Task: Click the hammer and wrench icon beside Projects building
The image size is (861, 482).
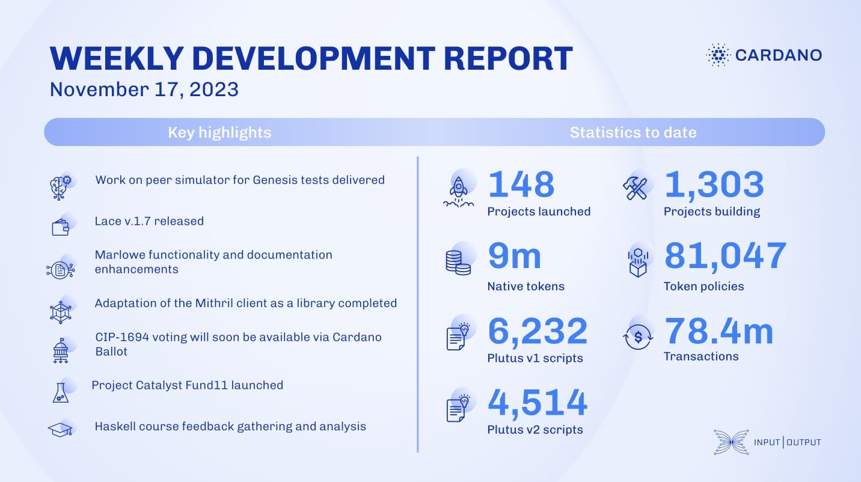Action: coord(636,188)
